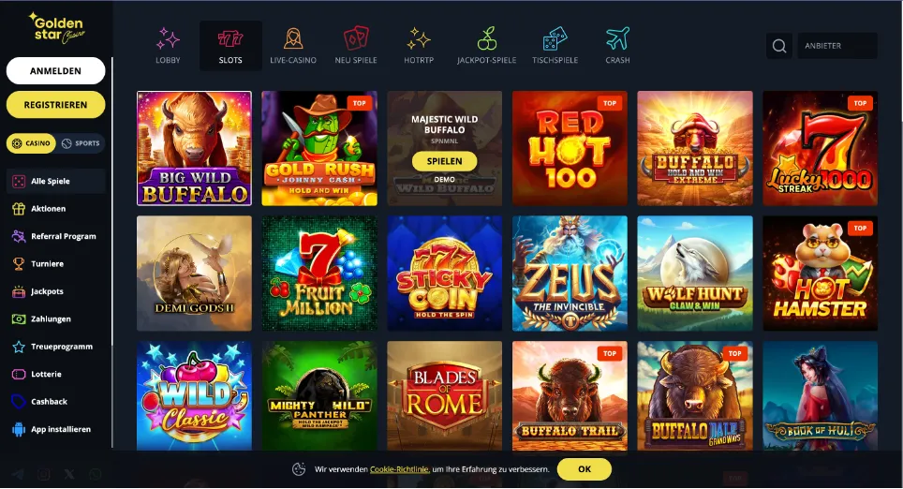Click the search magnifier icon
Image resolution: width=903 pixels, height=489 pixels.
click(x=779, y=46)
